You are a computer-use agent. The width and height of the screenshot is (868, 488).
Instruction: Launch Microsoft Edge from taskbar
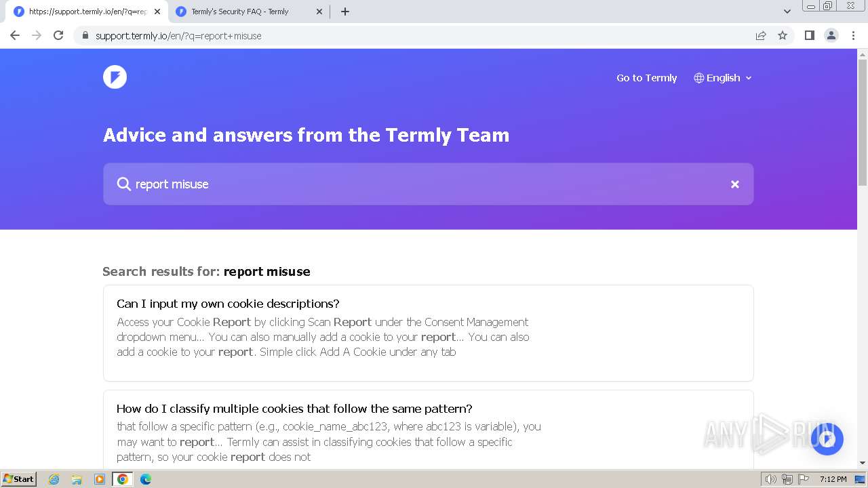(x=146, y=479)
